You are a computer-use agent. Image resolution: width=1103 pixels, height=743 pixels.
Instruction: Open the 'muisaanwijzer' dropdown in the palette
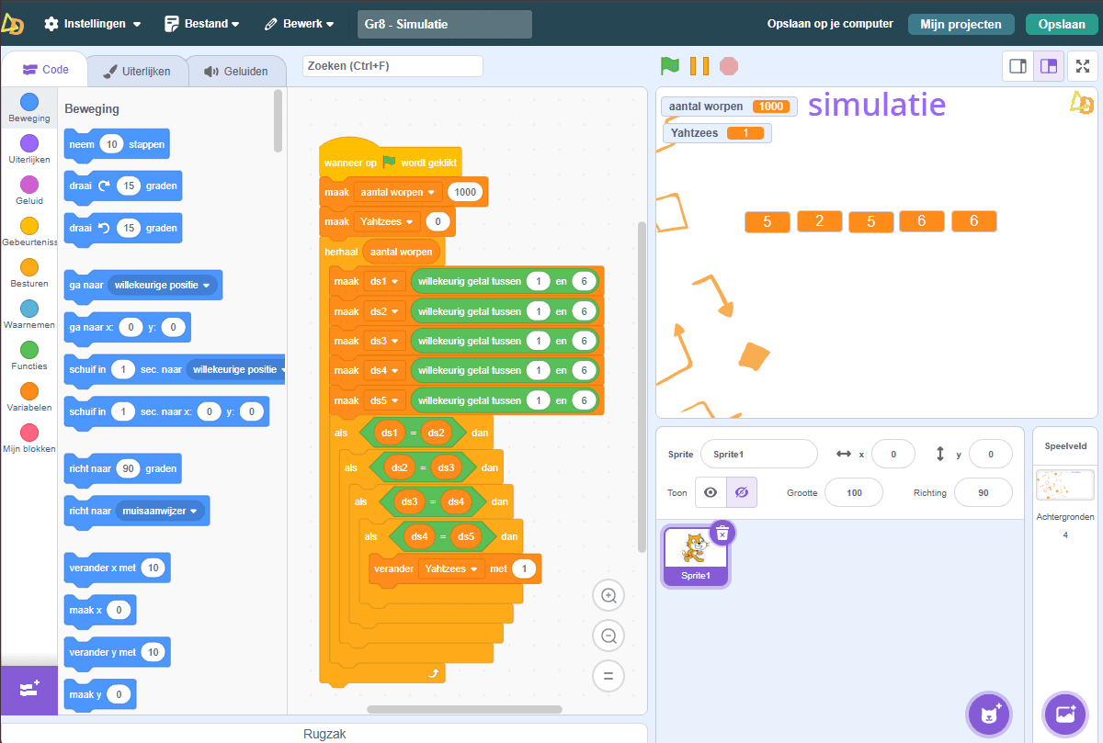click(x=161, y=511)
